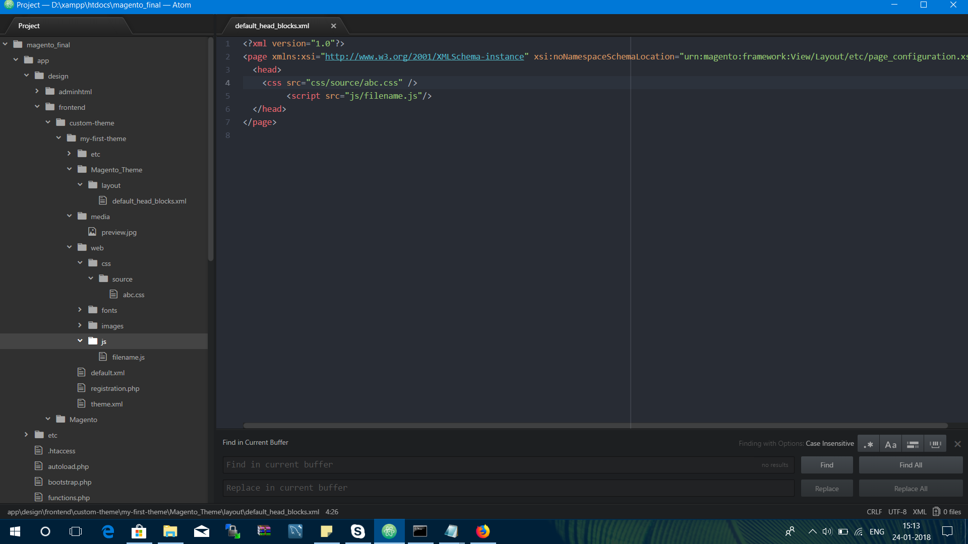Collapse the my-first-theme folder
This screenshot has height=544, width=968.
coord(58,138)
